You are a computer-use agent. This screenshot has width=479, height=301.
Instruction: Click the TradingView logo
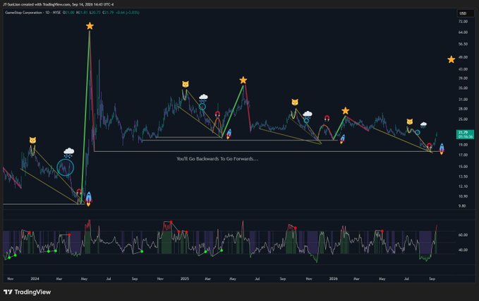pos(28,292)
